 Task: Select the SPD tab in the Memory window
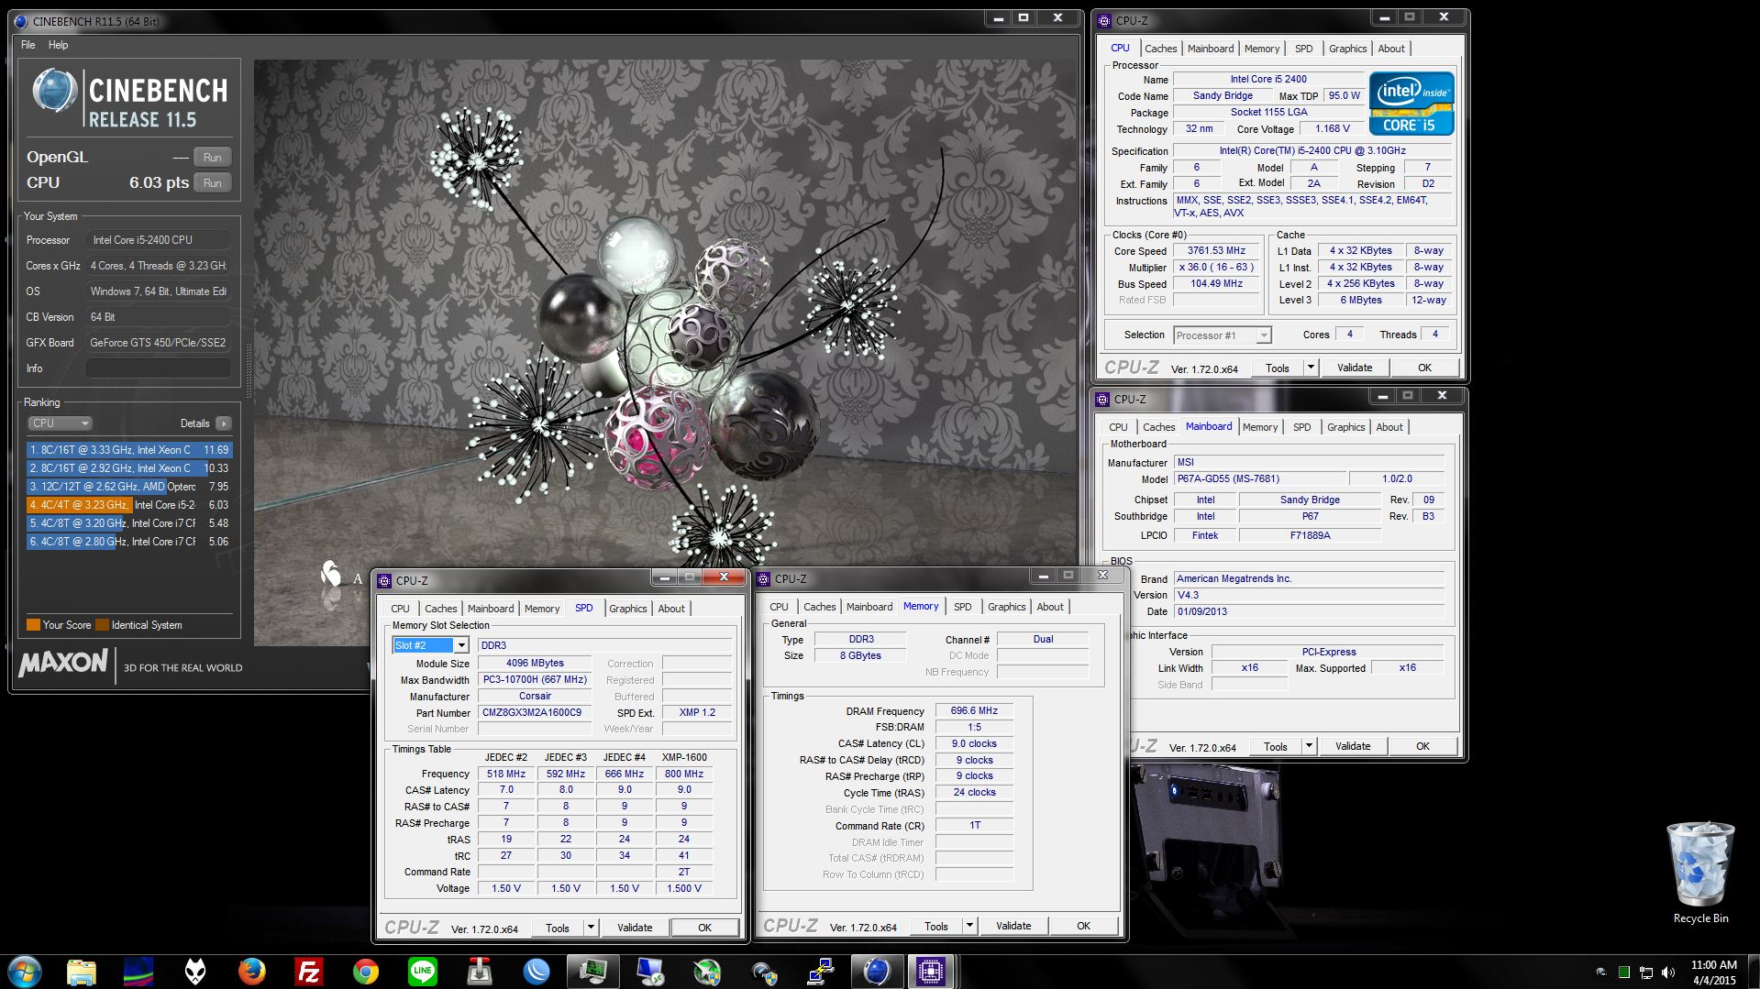(962, 607)
